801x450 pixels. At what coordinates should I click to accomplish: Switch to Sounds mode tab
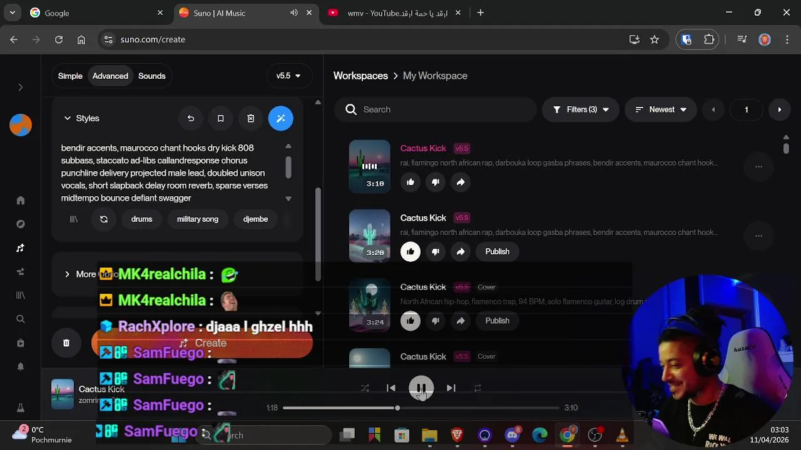[152, 76]
